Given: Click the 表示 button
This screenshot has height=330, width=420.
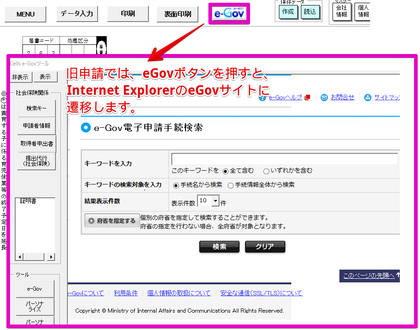Looking at the screenshot, I should 45,77.
